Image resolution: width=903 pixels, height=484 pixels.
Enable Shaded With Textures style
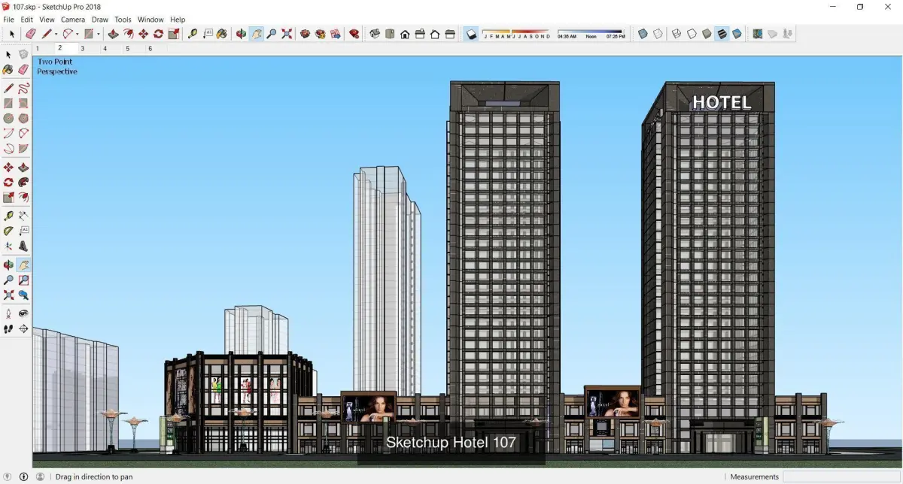pos(722,34)
